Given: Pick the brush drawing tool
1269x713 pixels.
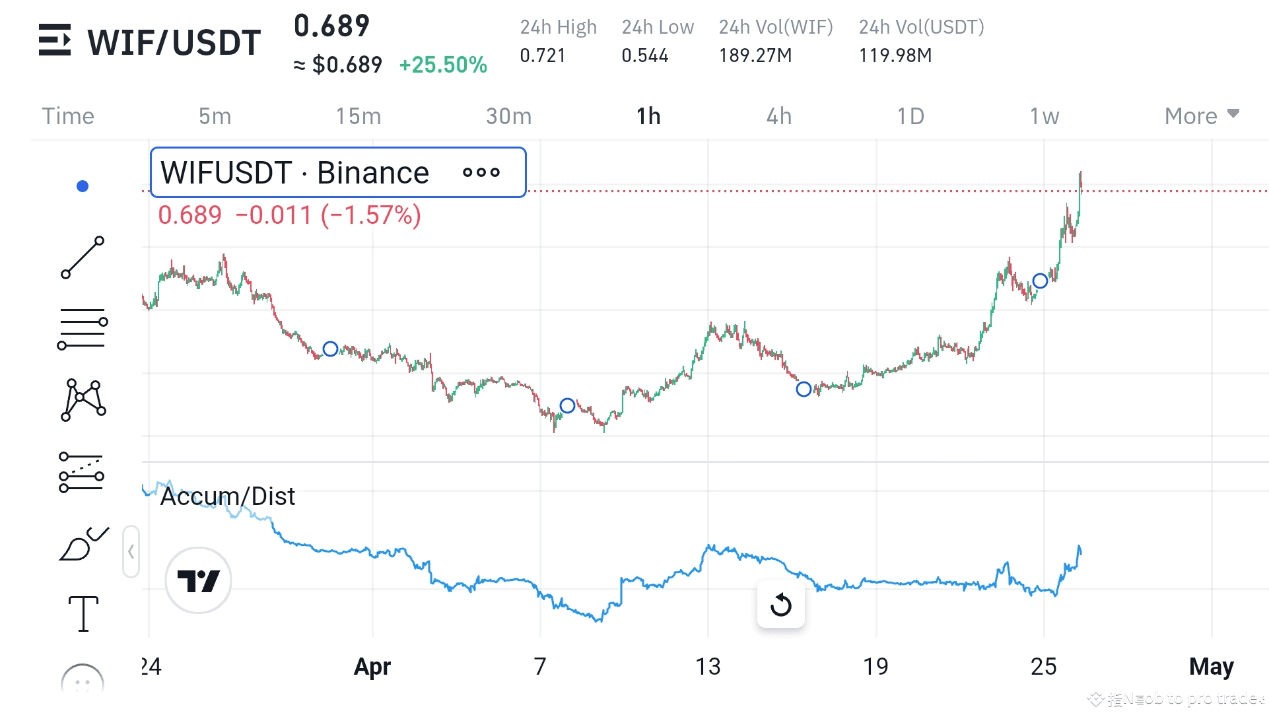Looking at the screenshot, I should (83, 544).
